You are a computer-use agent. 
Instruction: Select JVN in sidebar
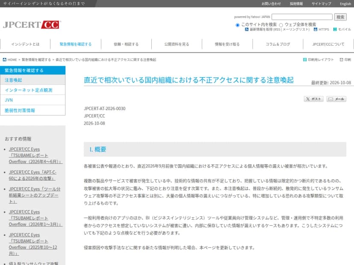[33, 100]
